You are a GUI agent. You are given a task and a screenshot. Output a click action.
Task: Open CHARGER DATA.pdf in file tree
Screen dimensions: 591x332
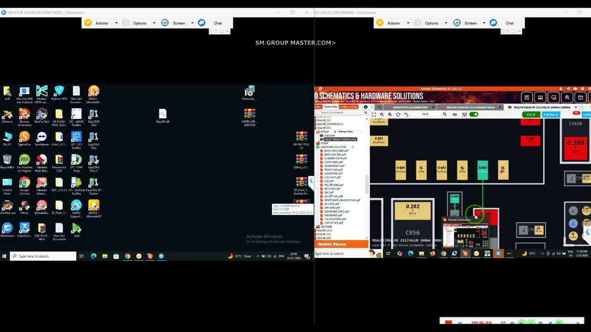pyautogui.click(x=336, y=158)
